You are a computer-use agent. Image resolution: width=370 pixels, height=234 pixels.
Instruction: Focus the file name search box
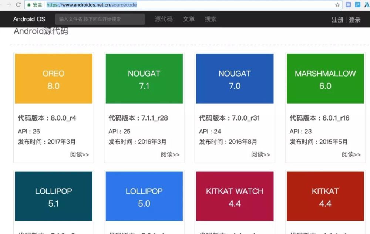tap(100, 19)
